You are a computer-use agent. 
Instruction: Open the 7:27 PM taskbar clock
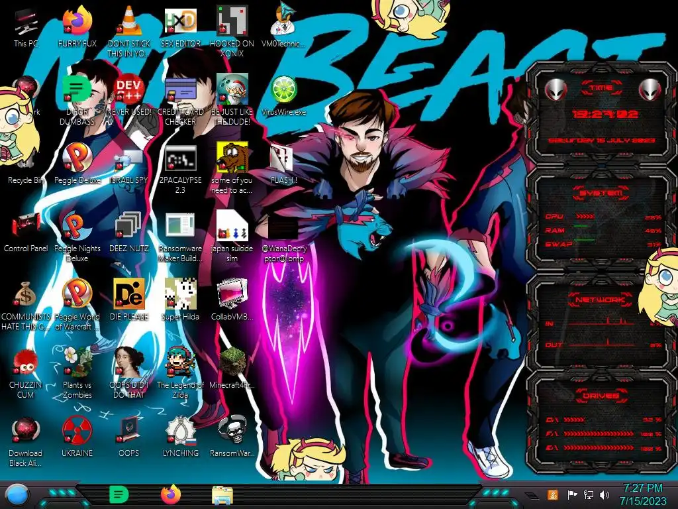tap(643, 494)
